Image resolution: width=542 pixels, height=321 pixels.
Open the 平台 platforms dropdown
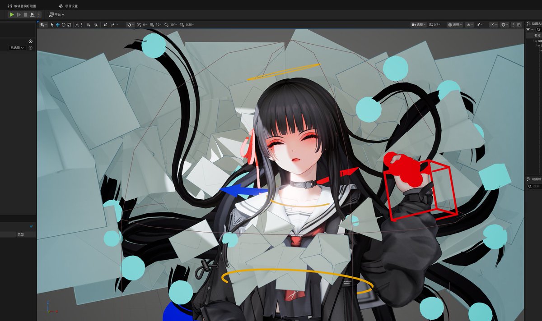pos(57,14)
